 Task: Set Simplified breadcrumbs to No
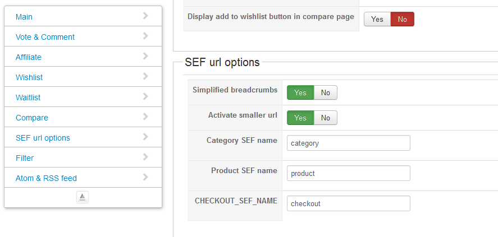[326, 92]
